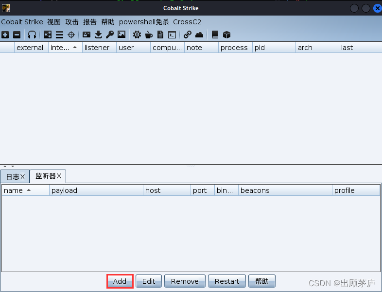Sort listeners by profile column header
The width and height of the screenshot is (382, 292).
click(x=356, y=190)
